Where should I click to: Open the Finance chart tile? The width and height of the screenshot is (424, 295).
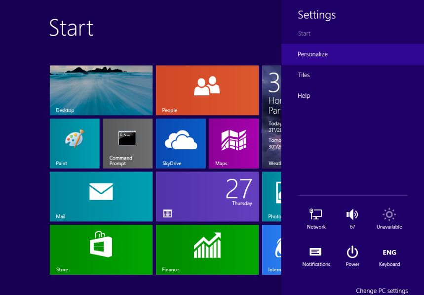(207, 249)
